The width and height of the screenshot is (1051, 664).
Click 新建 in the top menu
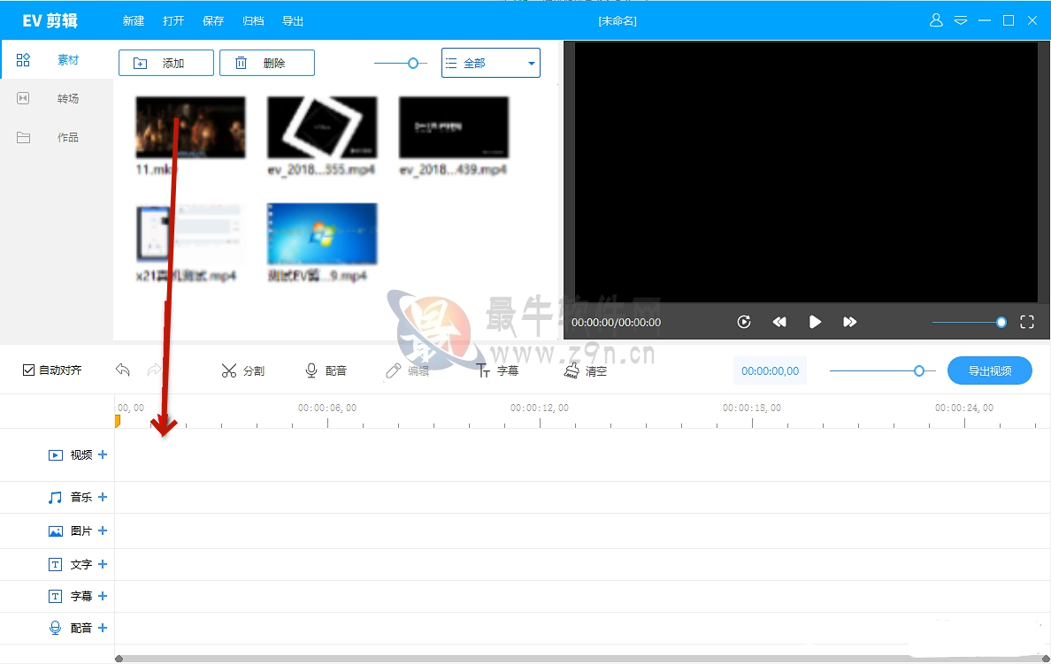point(134,20)
